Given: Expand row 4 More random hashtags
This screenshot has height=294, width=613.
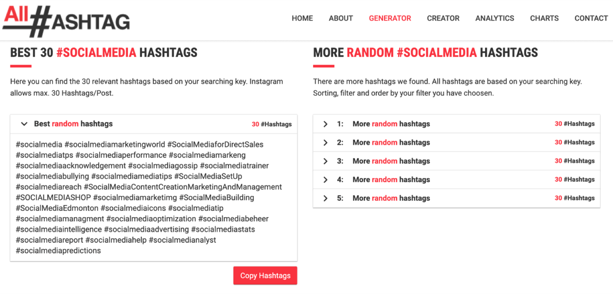Looking at the screenshot, I should point(456,180).
